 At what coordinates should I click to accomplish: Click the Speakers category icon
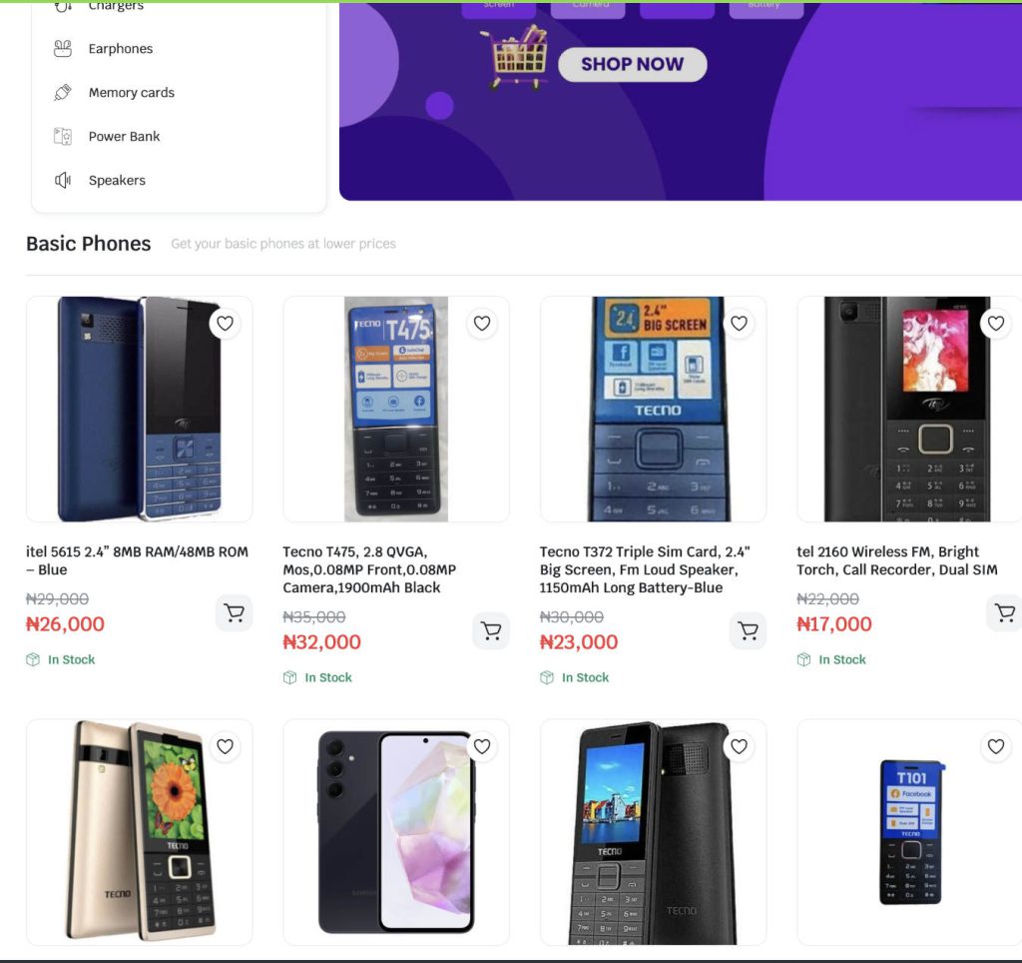[x=63, y=181]
